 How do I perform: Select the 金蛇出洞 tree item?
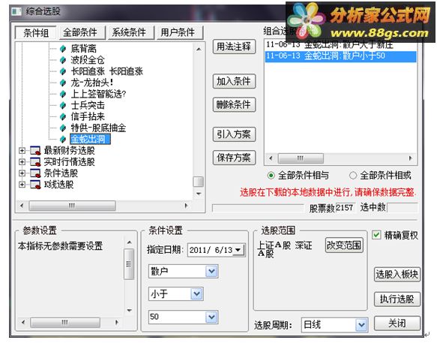point(90,139)
